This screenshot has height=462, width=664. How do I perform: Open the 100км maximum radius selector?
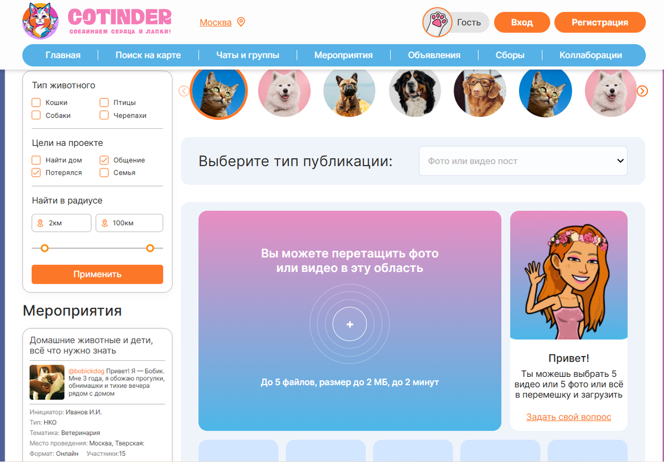coord(129,223)
